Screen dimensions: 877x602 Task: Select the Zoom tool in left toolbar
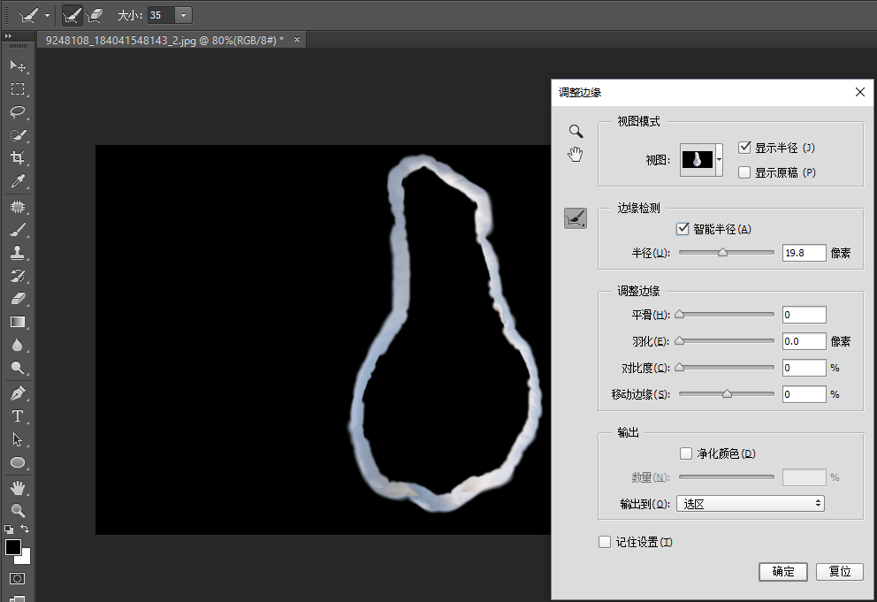[x=18, y=511]
